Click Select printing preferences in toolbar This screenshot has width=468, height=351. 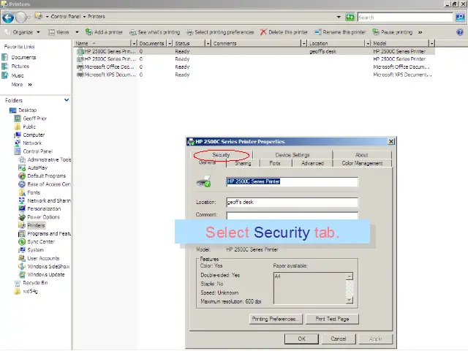click(220, 32)
